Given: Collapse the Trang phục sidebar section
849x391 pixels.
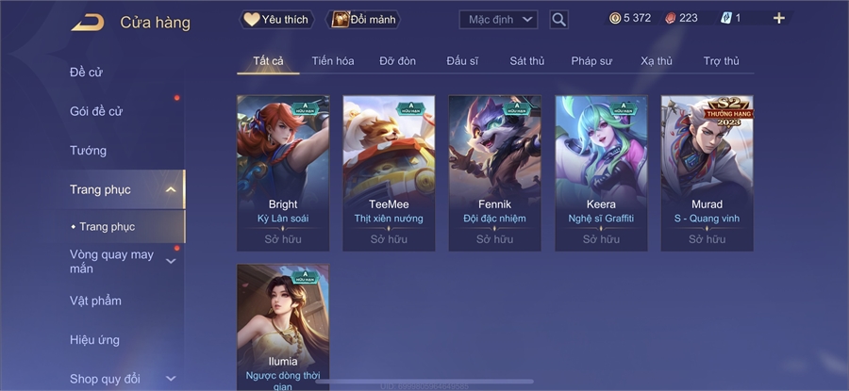Looking at the screenshot, I should tap(171, 189).
